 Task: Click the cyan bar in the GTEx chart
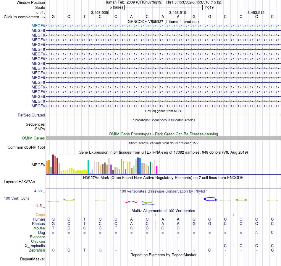coord(88,167)
